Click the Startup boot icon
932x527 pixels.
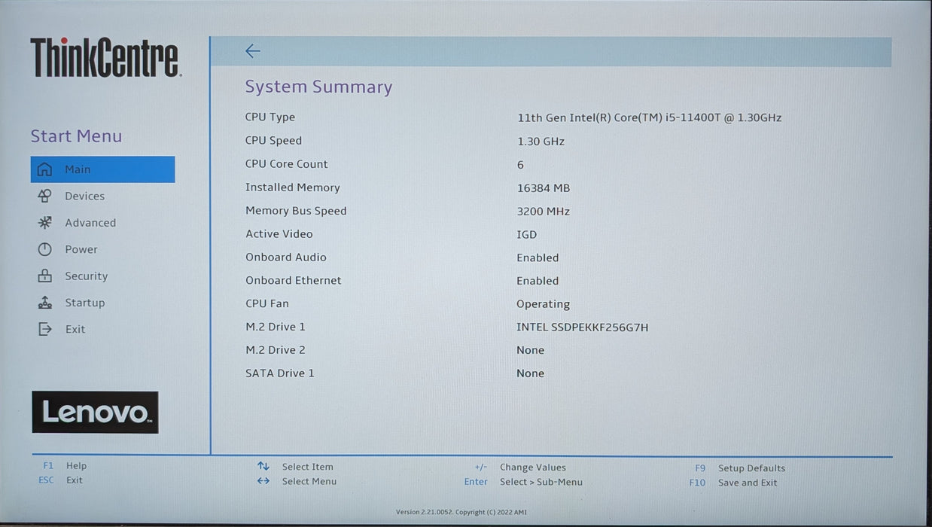pyautogui.click(x=45, y=303)
